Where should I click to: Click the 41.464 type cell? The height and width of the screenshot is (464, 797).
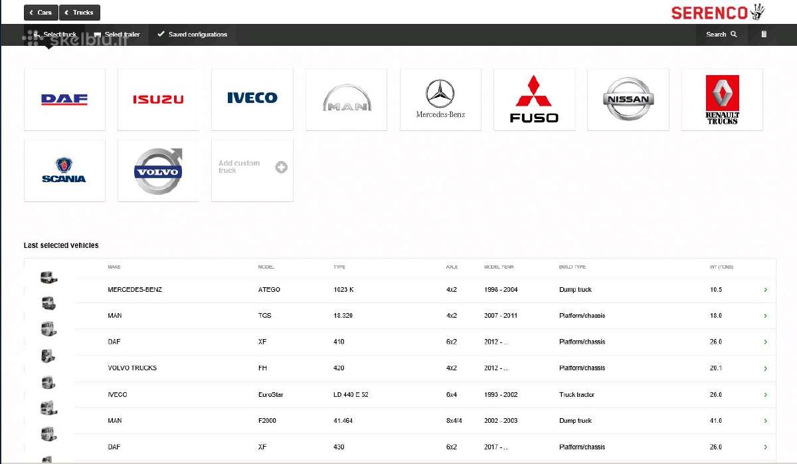click(x=343, y=421)
